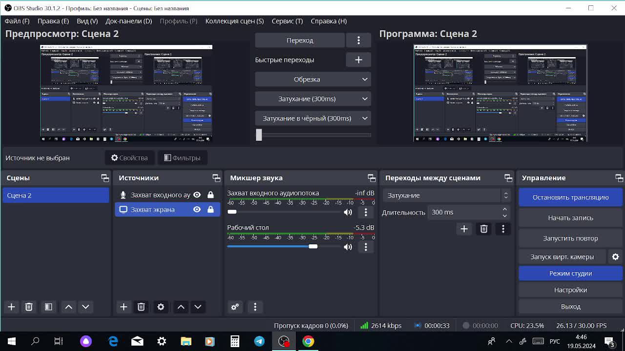Add a scene transition with plus icon
625x351 pixels.
tap(464, 229)
